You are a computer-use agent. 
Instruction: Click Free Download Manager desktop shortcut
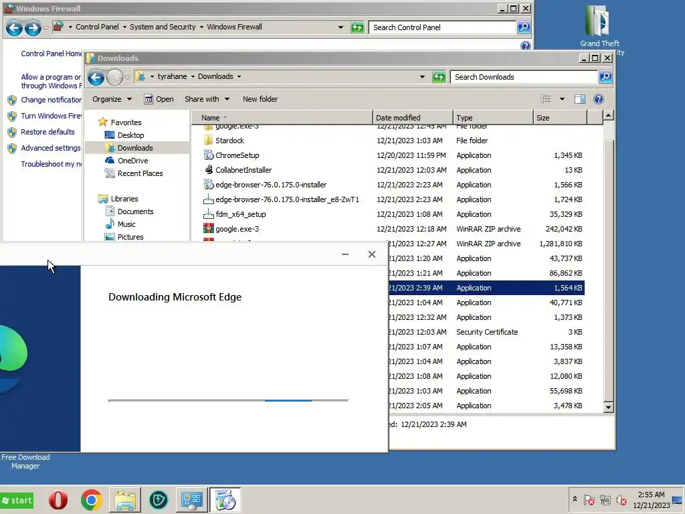point(25,461)
